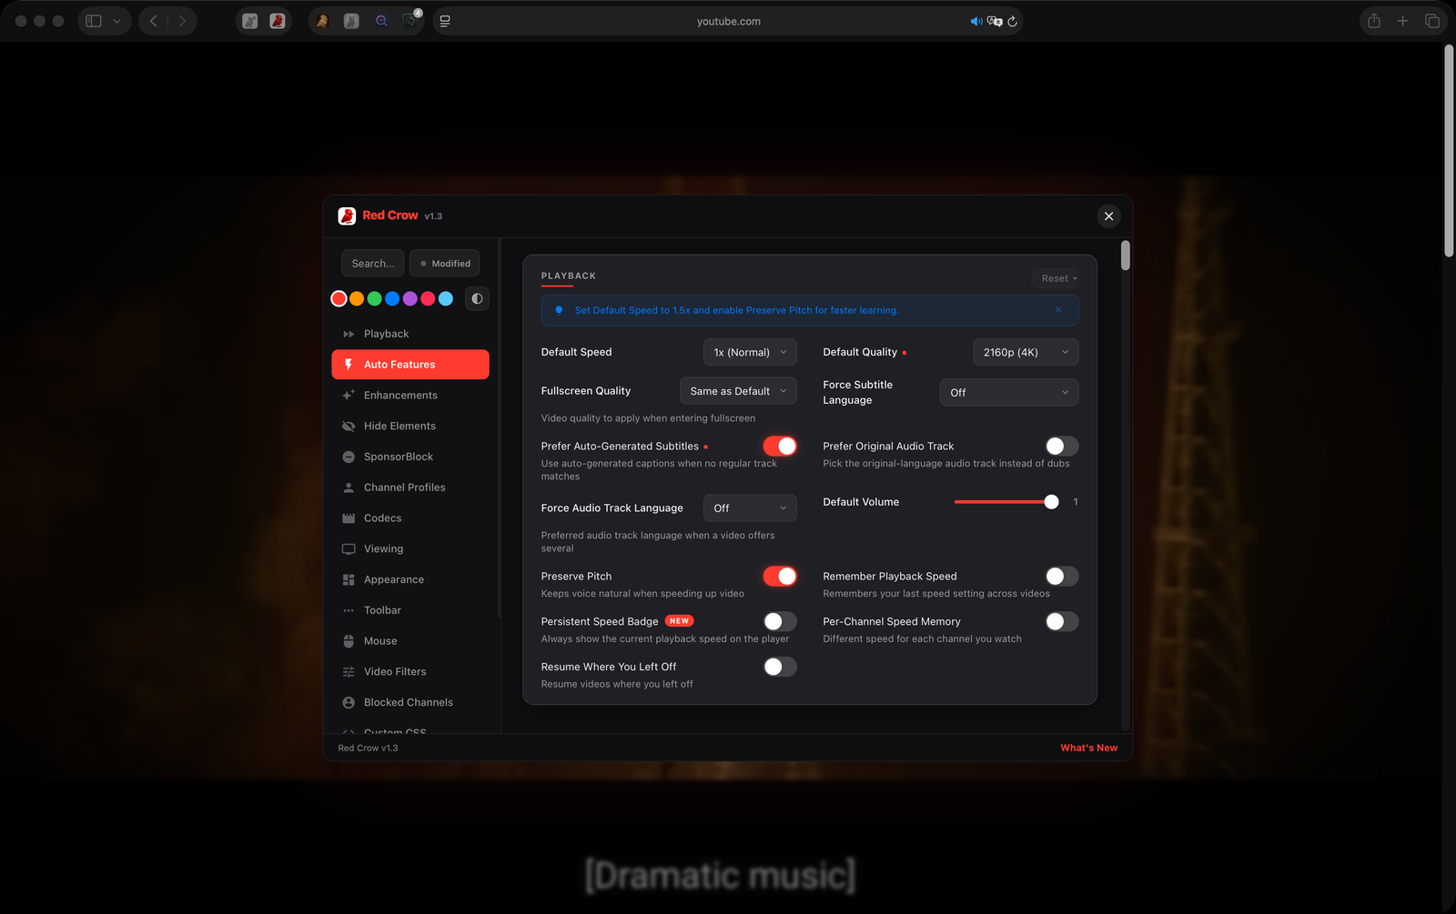Open the page reader icon in address bar
1456x914 pixels.
[x=445, y=21]
